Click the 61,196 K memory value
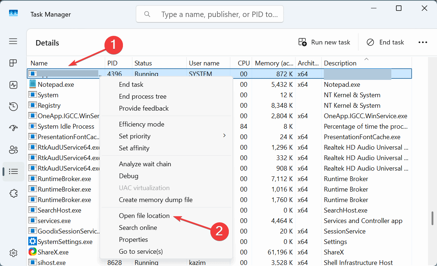 click(x=280, y=252)
